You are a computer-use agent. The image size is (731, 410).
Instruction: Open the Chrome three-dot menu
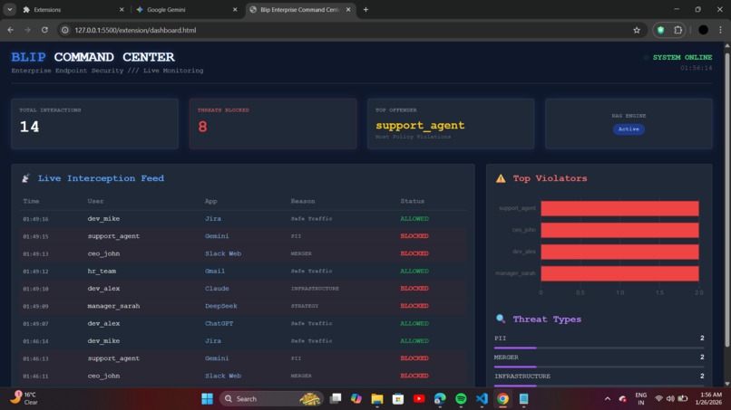click(x=720, y=30)
